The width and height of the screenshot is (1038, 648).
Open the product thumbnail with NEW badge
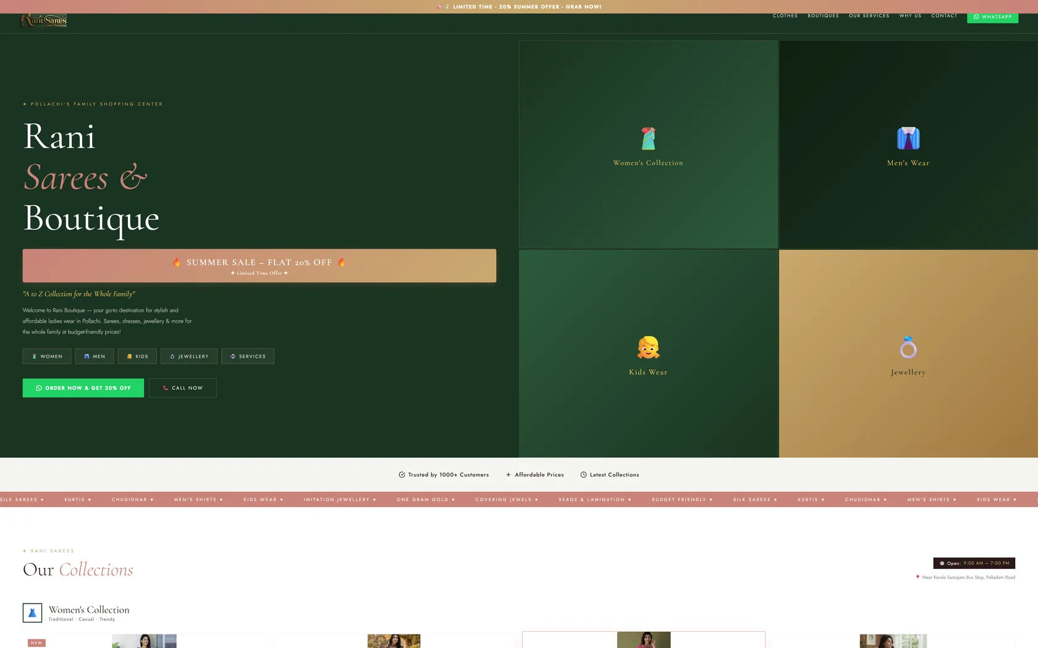click(x=144, y=641)
